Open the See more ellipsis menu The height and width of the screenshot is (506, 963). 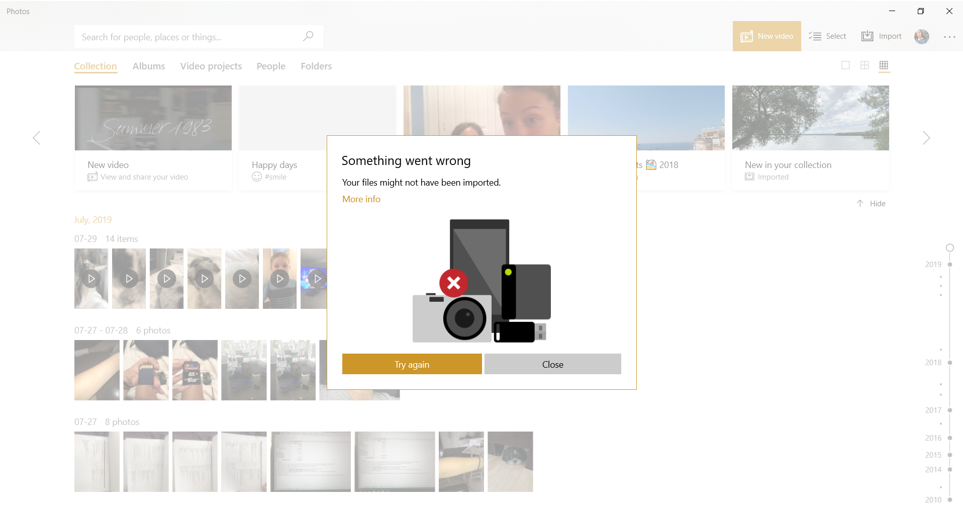pos(949,37)
